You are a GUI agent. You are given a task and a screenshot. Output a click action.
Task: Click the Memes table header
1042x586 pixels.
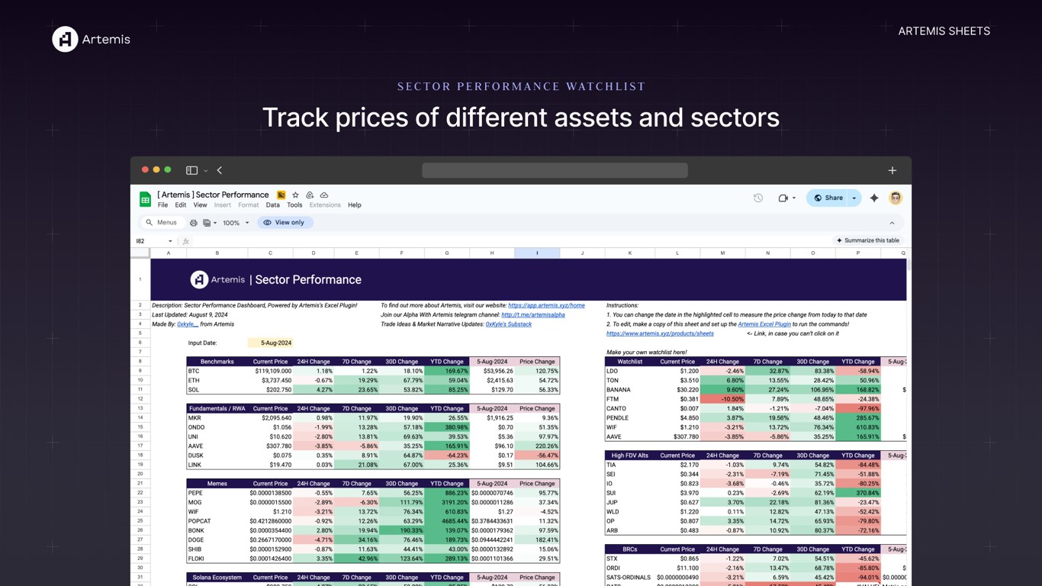coord(217,484)
